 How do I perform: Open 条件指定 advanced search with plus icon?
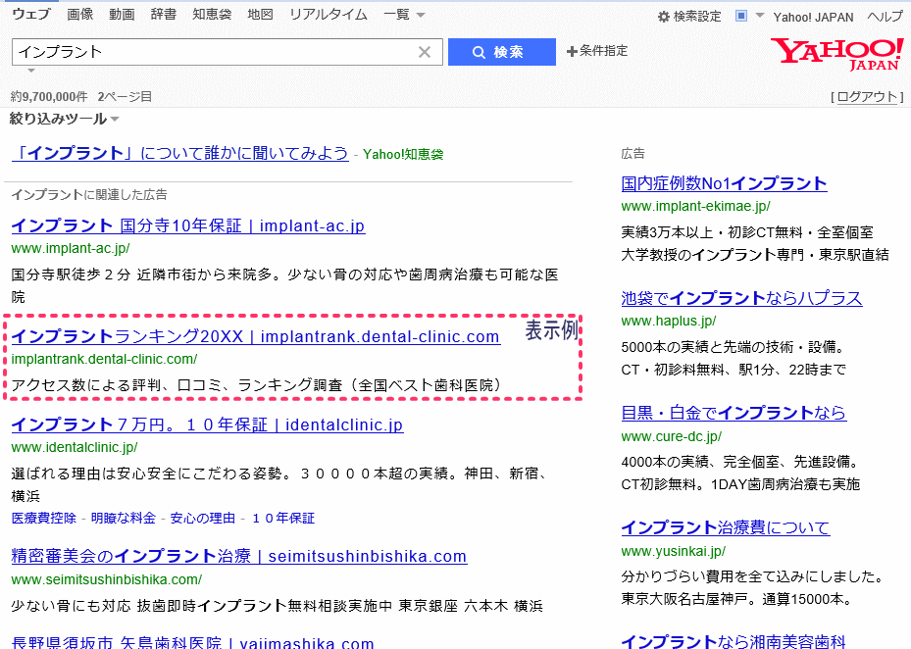597,51
